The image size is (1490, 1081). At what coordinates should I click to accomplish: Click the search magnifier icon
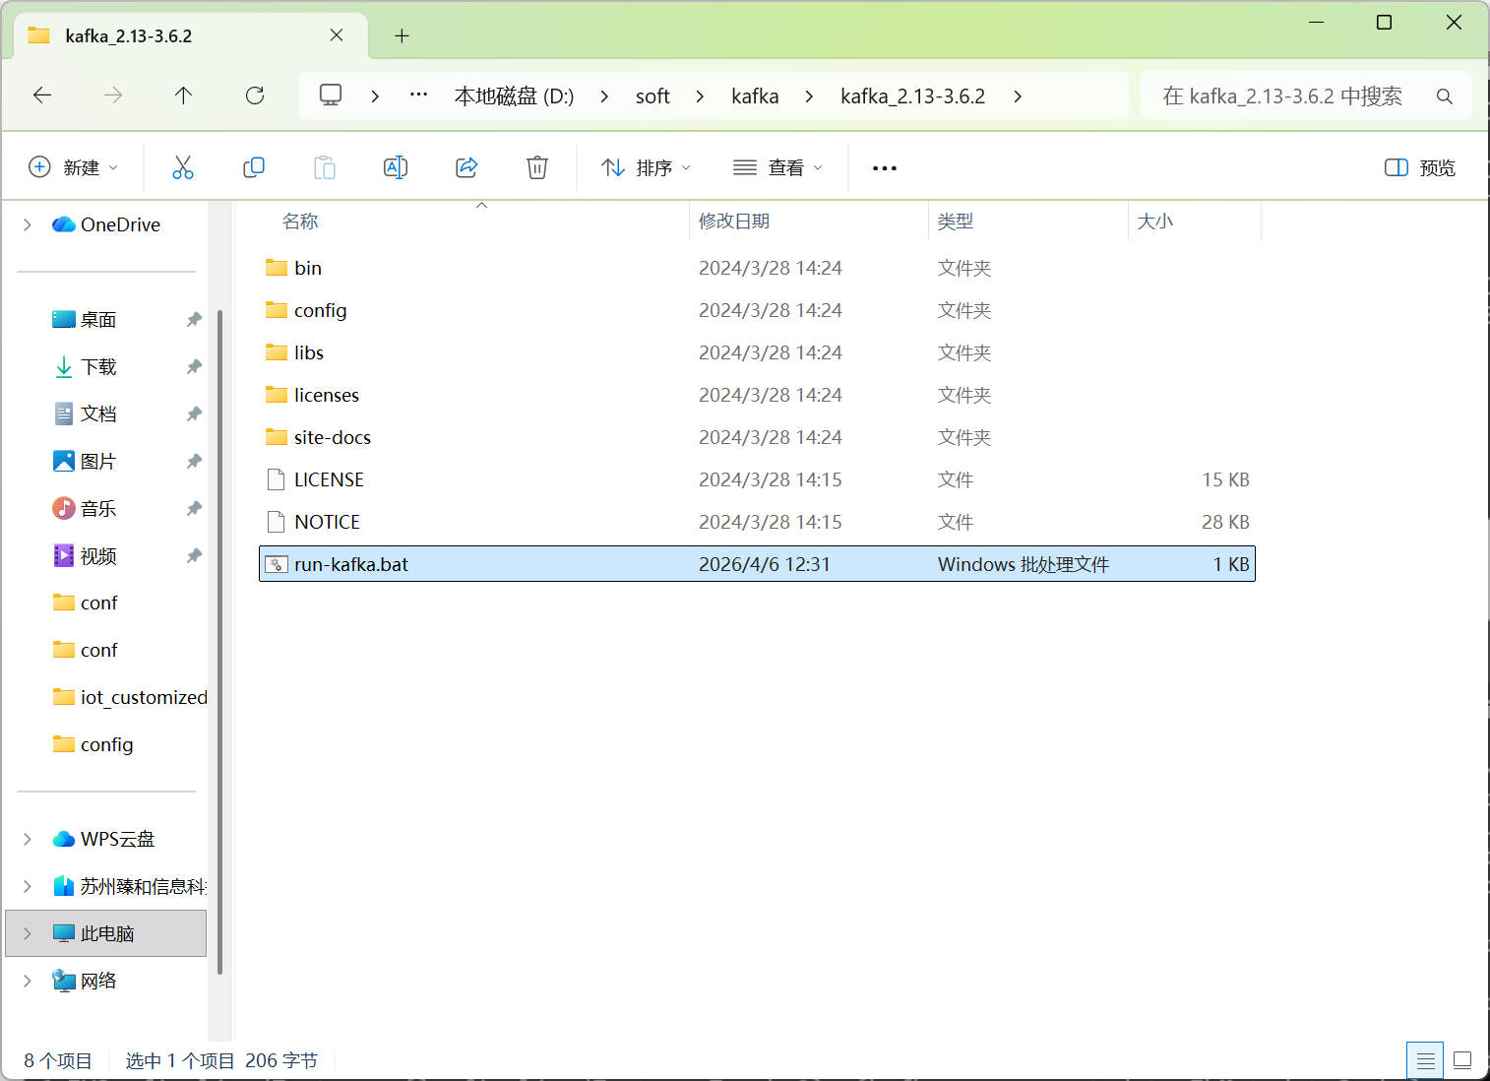click(1445, 96)
